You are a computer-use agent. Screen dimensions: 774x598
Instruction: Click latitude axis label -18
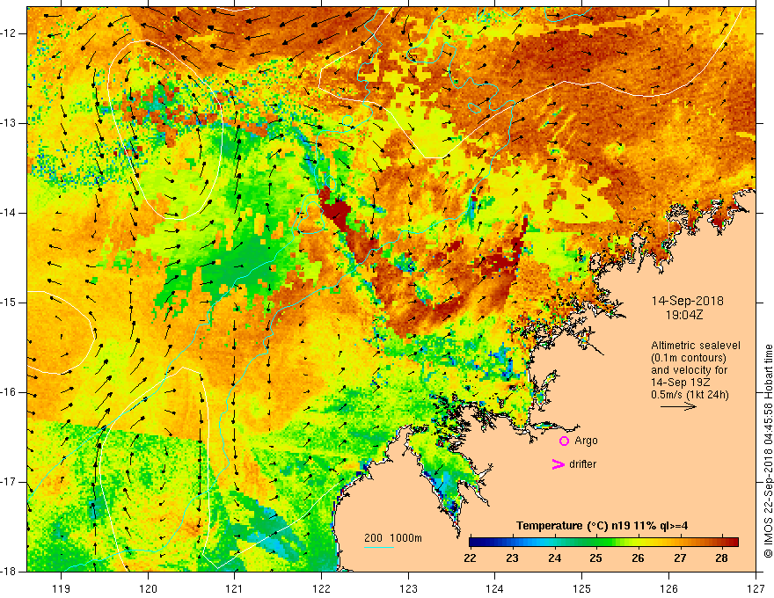click(x=10, y=572)
